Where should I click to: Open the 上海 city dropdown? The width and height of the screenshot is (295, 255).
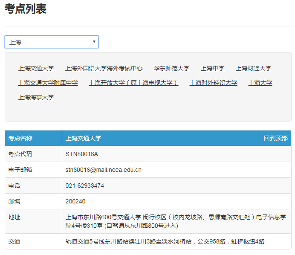(52, 42)
